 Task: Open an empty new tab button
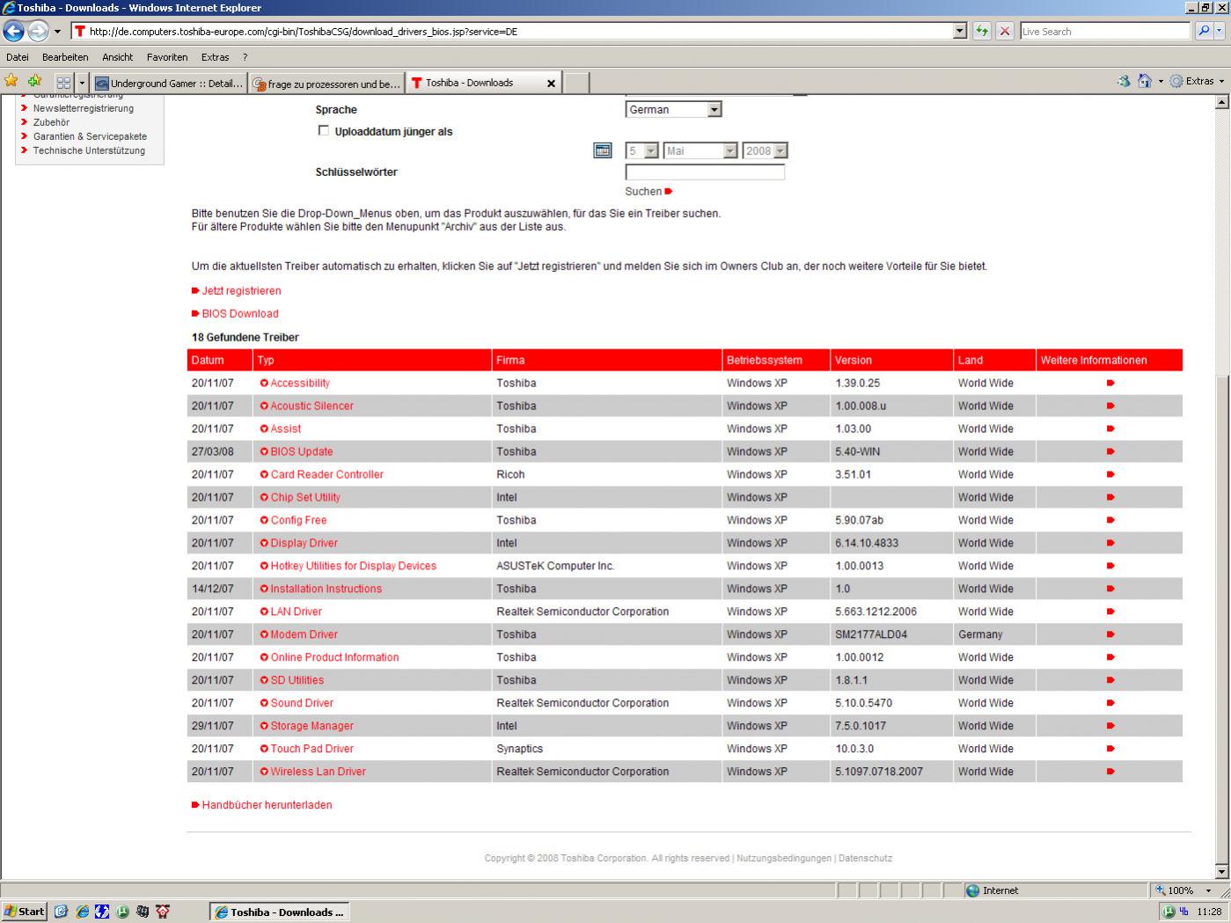[576, 84]
